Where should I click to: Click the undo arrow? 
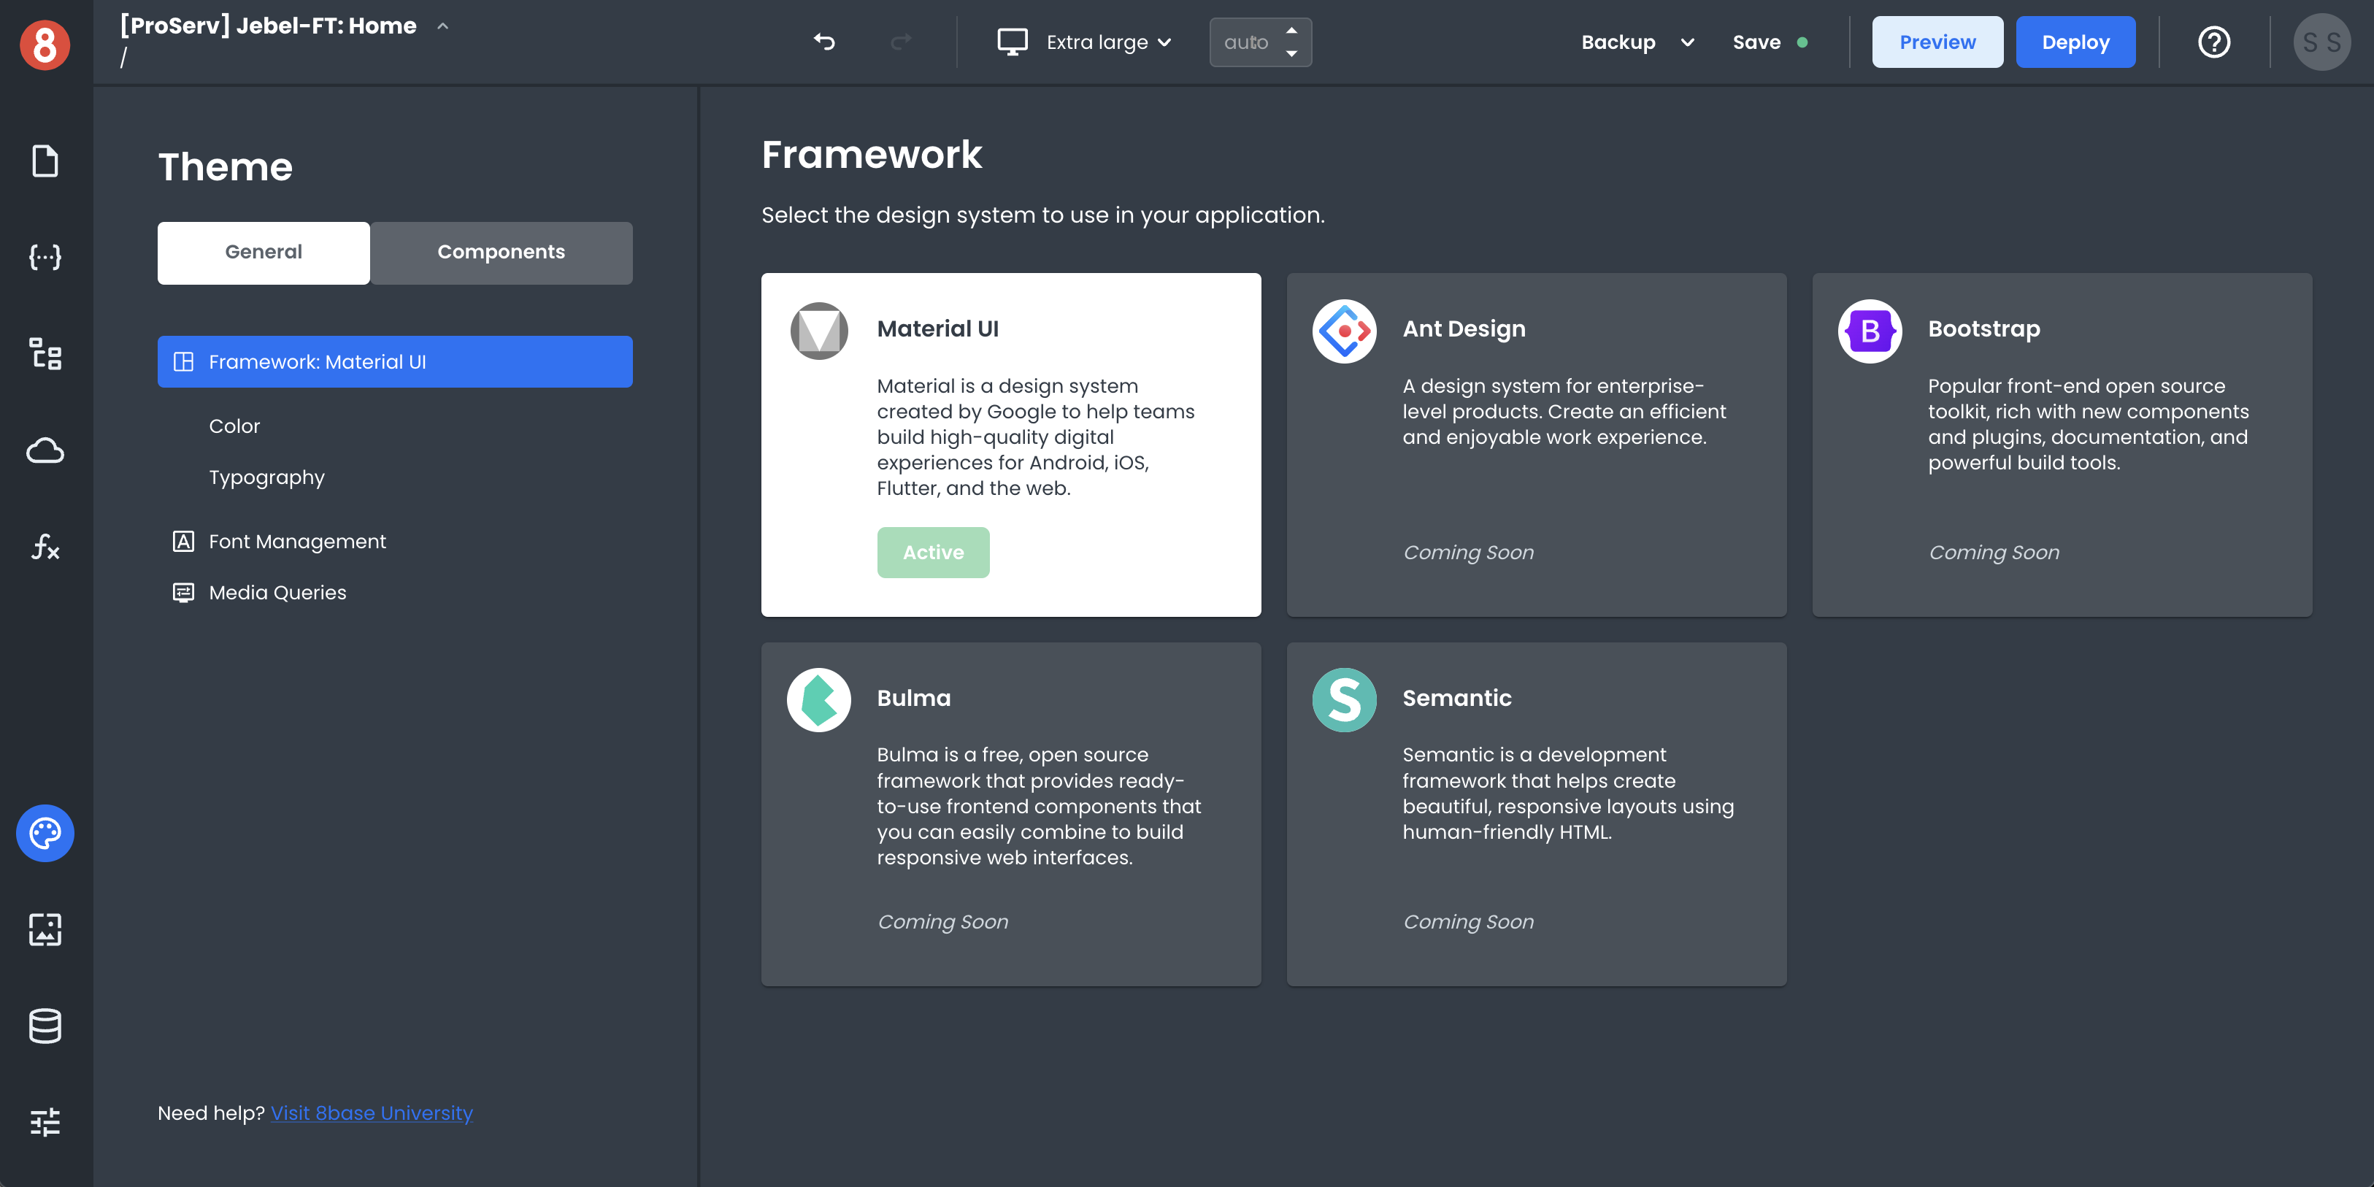824,42
